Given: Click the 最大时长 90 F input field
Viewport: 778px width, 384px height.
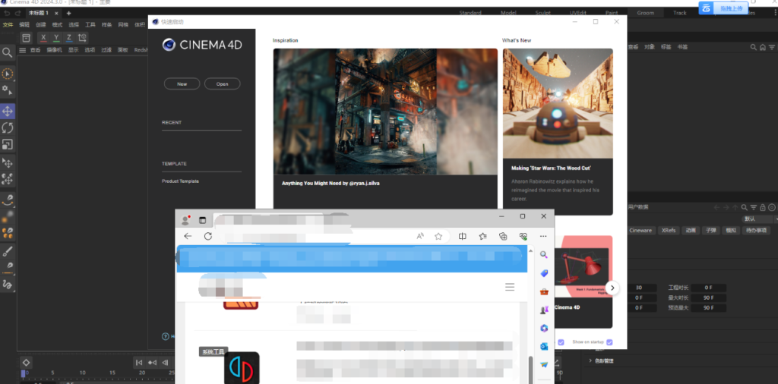Looking at the screenshot, I should point(709,297).
